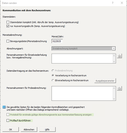127x133 pixels.
Task: Click scroll-down arrow in Einzelwiederholung text box
Action: coord(114,62)
